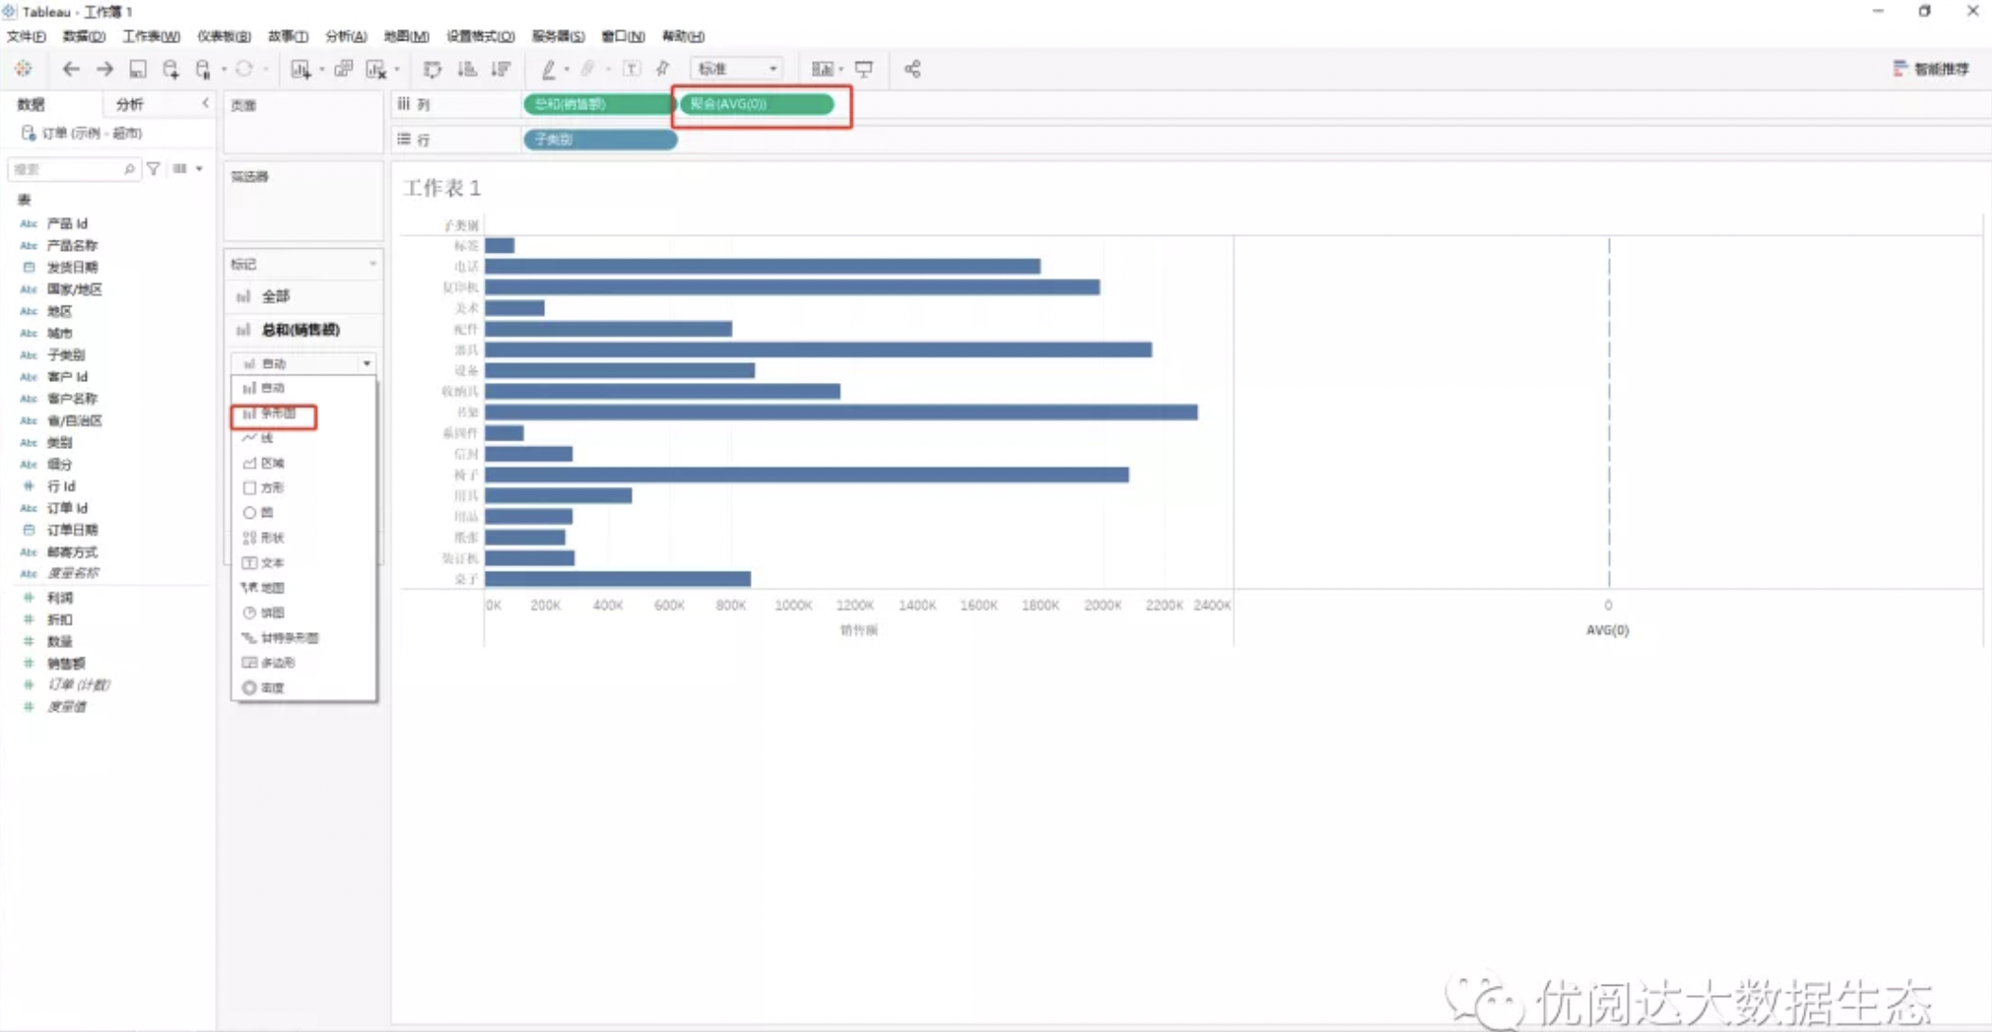This screenshot has height=1032, width=1992.
Task: Open the 帮助(H) menu
Action: 683,36
